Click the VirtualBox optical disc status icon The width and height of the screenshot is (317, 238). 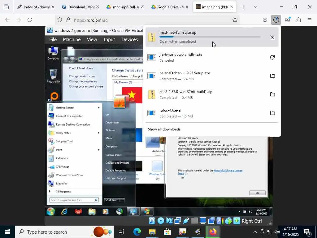(161, 221)
